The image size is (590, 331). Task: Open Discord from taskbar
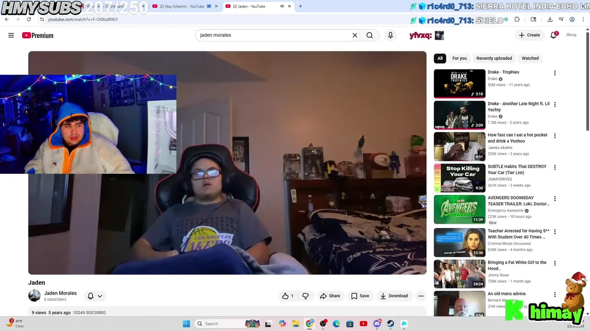[x=377, y=324]
